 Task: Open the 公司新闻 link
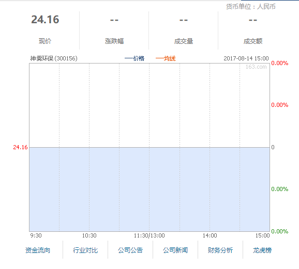coord(175,250)
